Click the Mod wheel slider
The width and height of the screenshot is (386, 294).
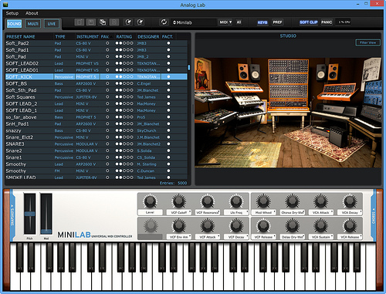46,214
